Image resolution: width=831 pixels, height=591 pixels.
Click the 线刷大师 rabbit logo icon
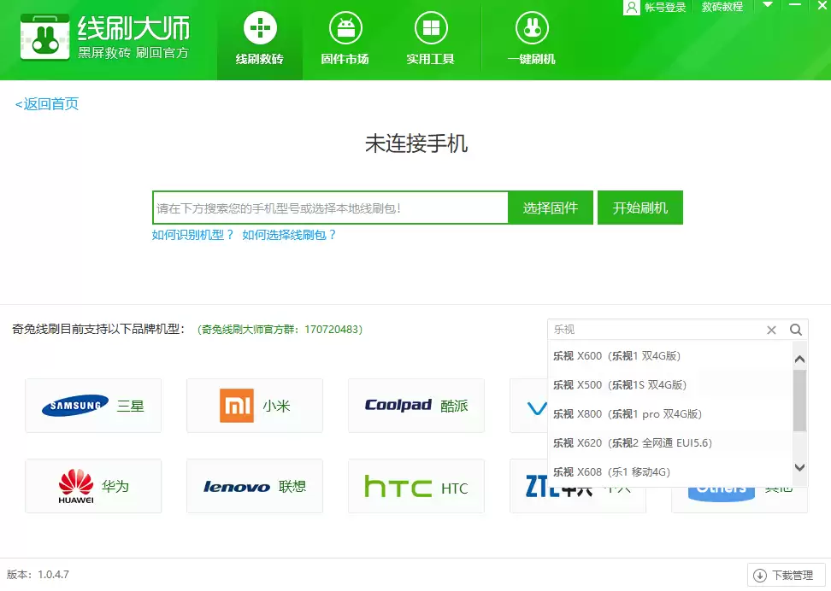click(45, 37)
